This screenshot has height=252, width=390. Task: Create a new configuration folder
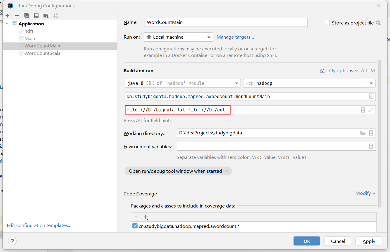tap(46, 16)
